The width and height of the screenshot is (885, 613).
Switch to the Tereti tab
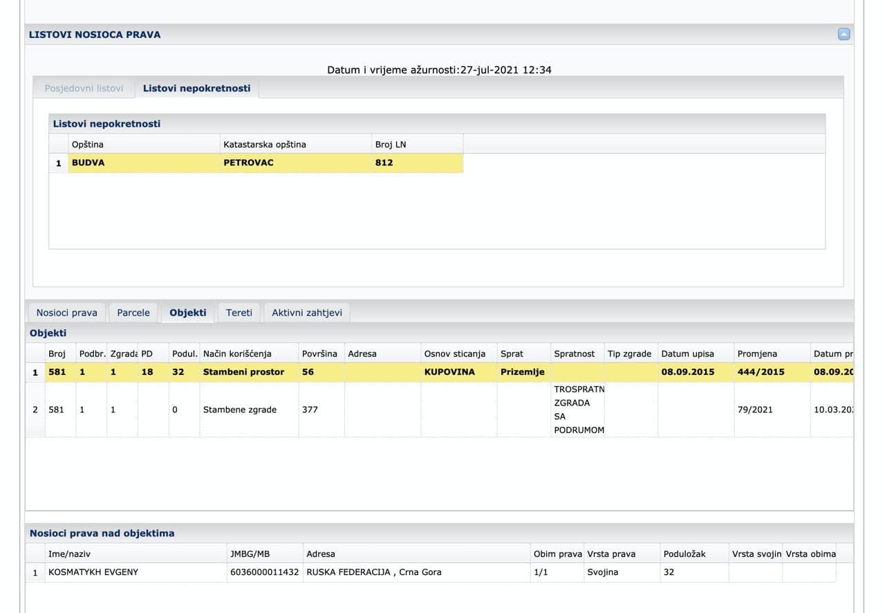click(239, 313)
